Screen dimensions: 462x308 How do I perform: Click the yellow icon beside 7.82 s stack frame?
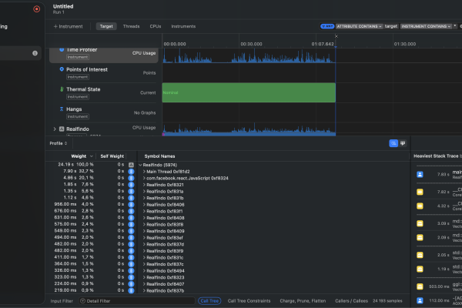pos(420,192)
